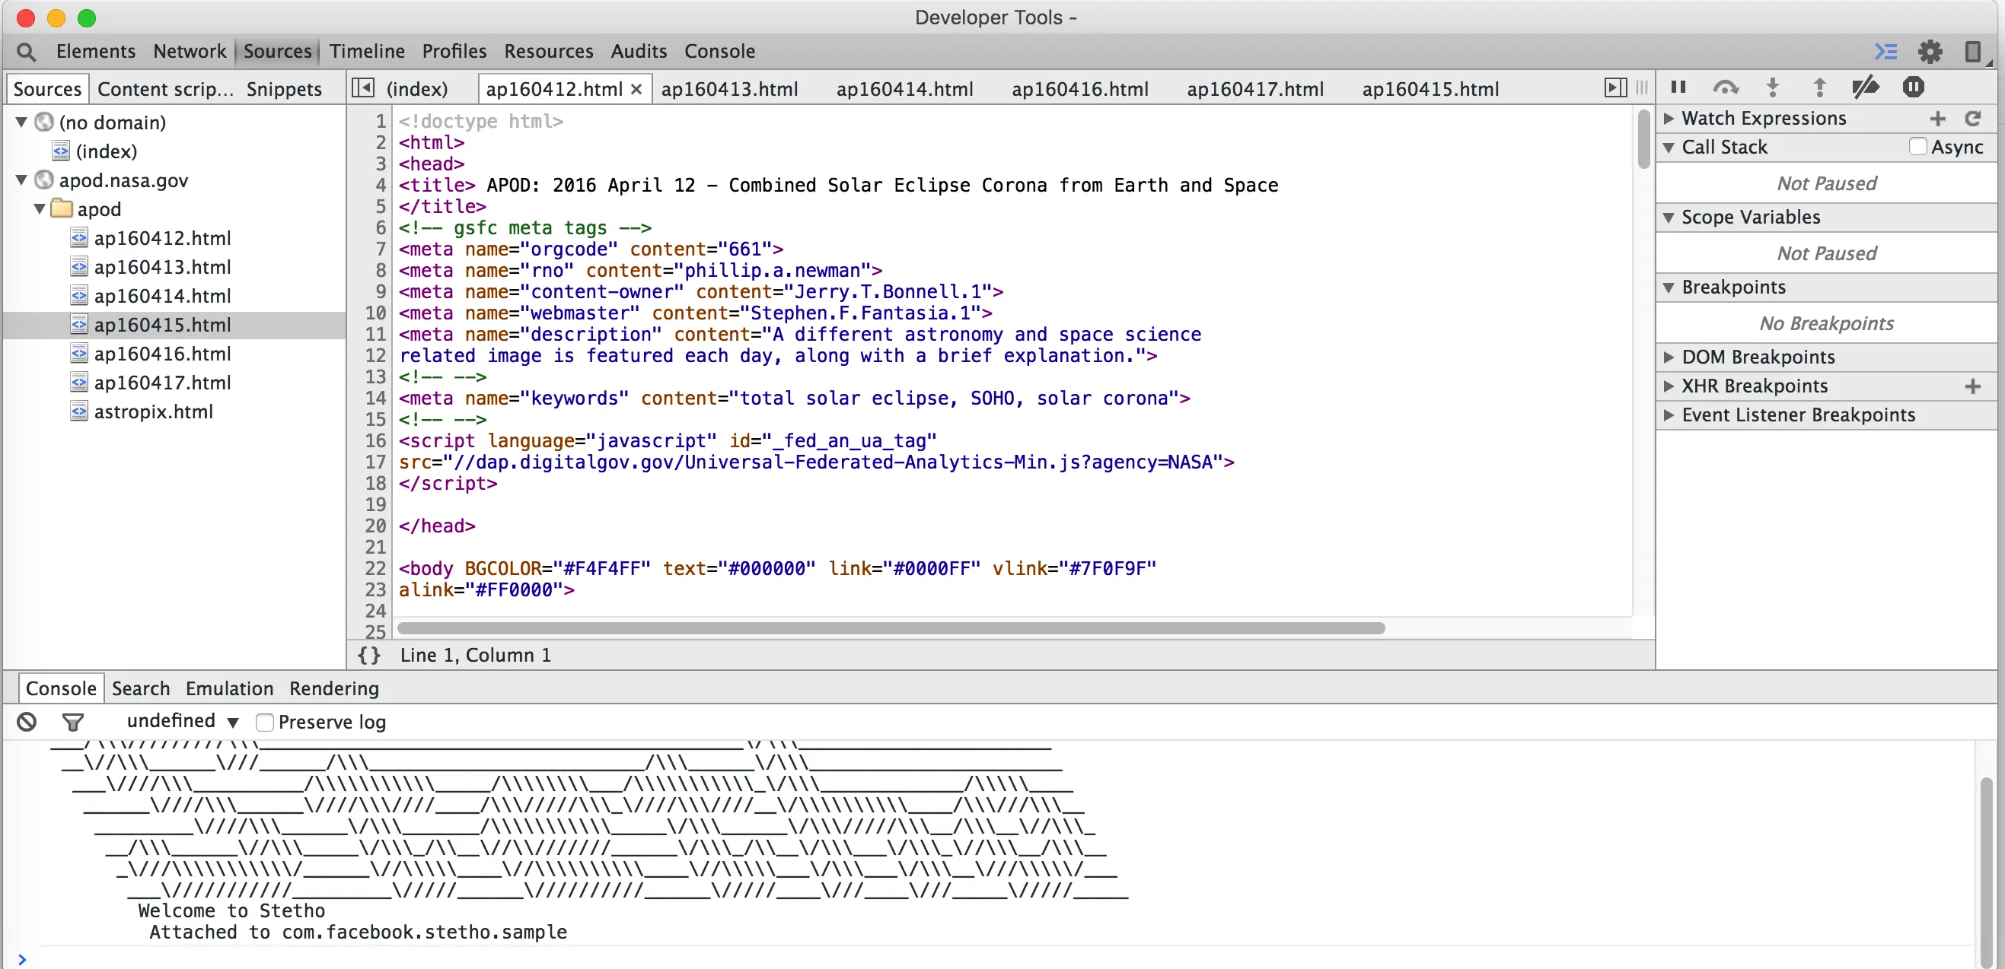The height and width of the screenshot is (969, 2005).
Task: Click the Step into function icon
Action: click(x=1772, y=87)
